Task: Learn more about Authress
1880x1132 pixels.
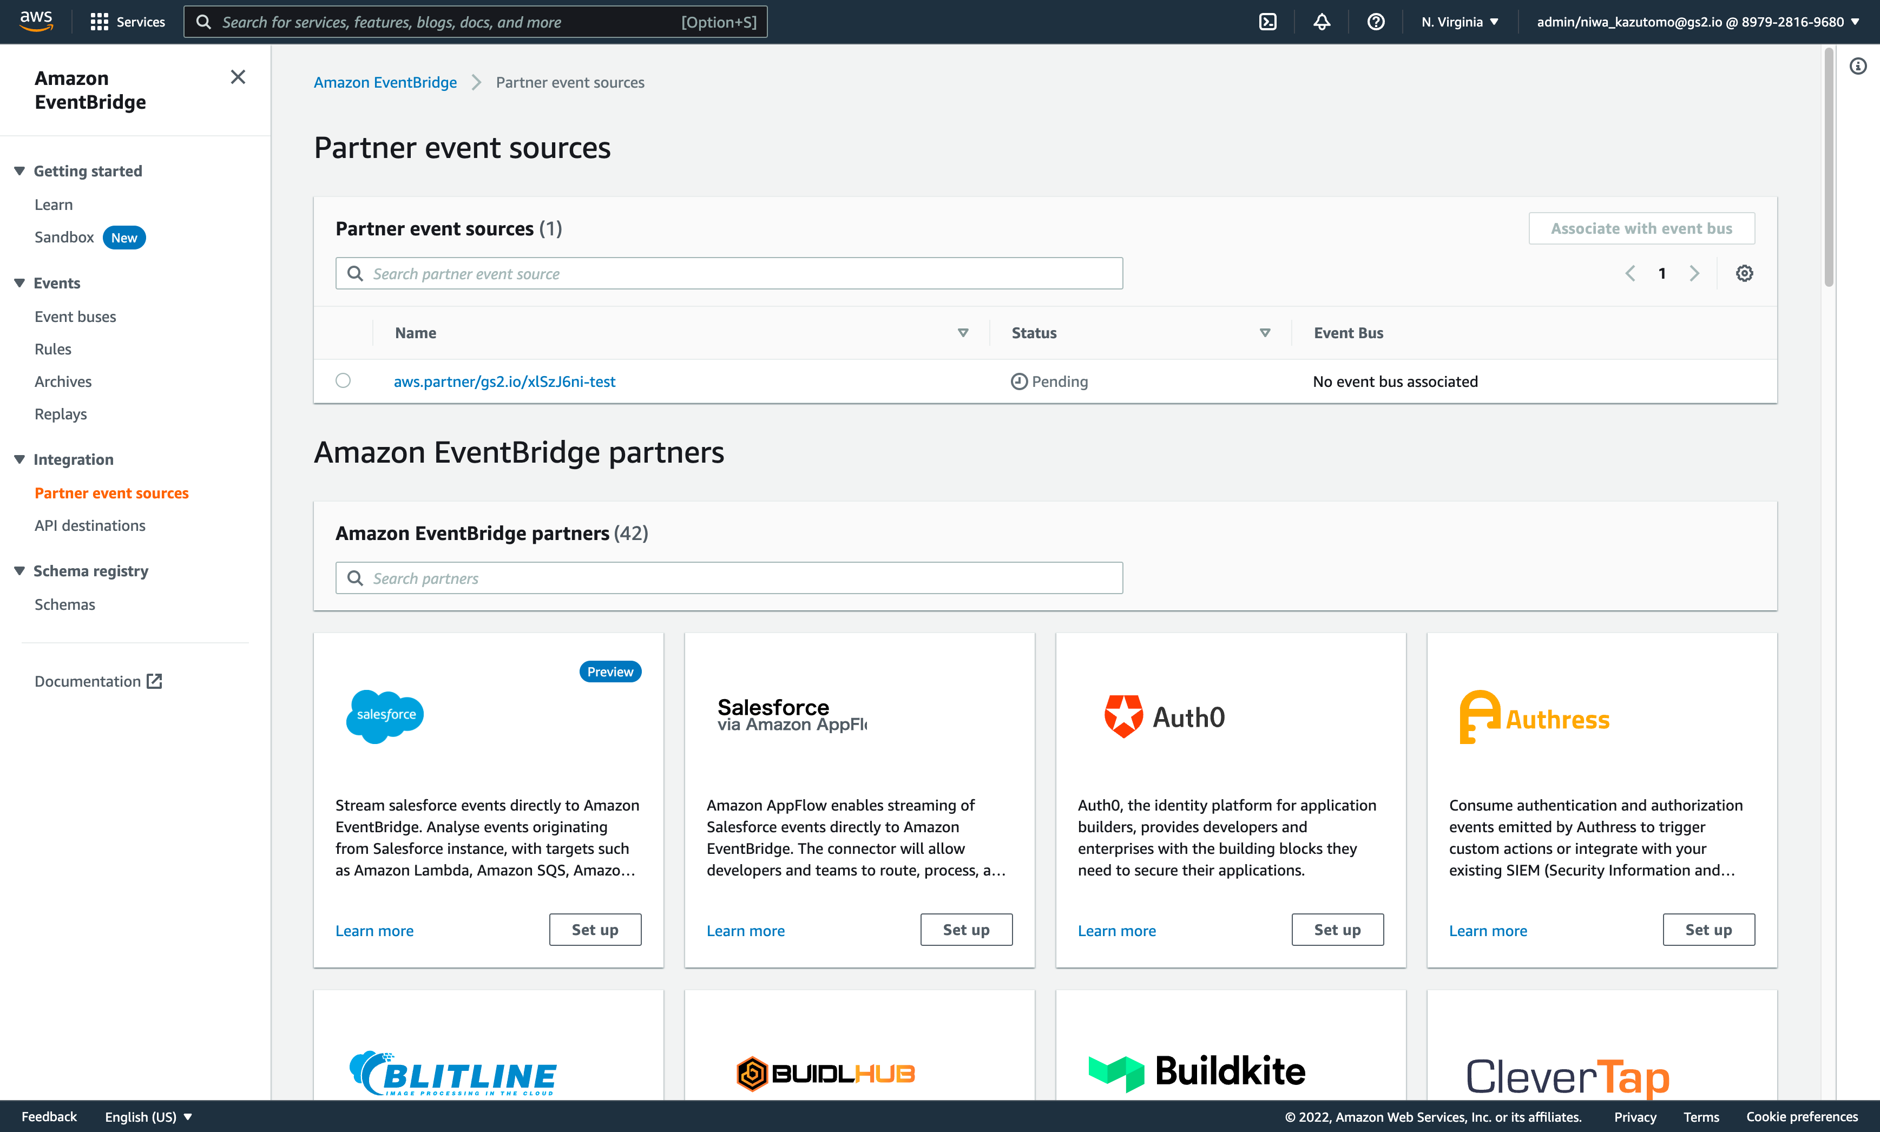Action: coord(1488,931)
